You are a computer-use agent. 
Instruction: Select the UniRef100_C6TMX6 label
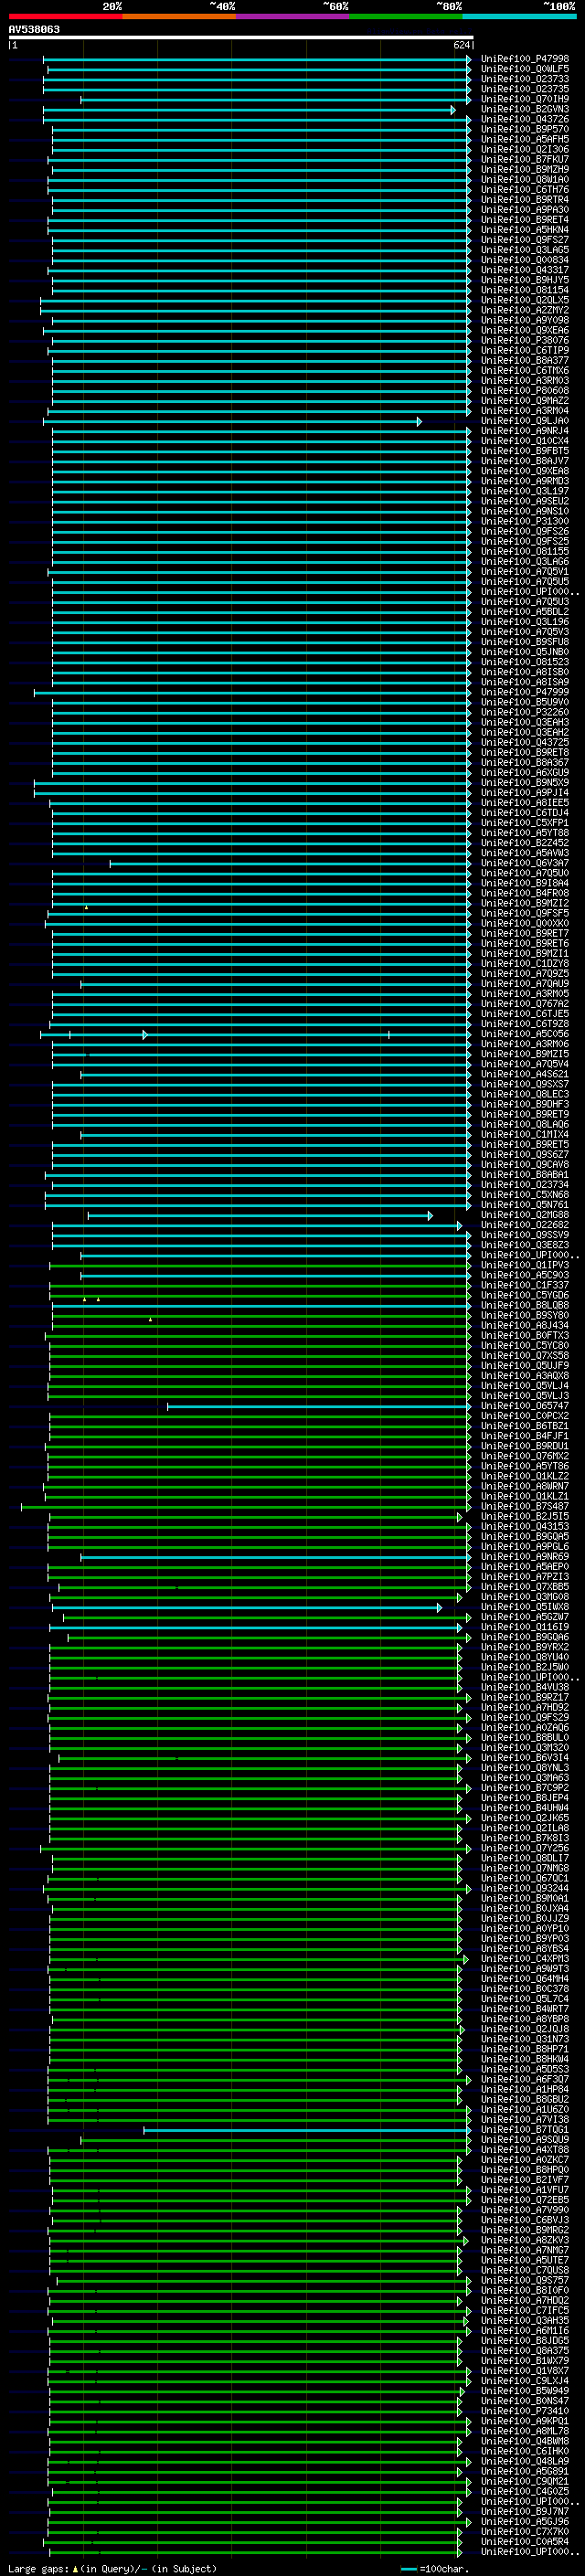pyautogui.click(x=525, y=371)
